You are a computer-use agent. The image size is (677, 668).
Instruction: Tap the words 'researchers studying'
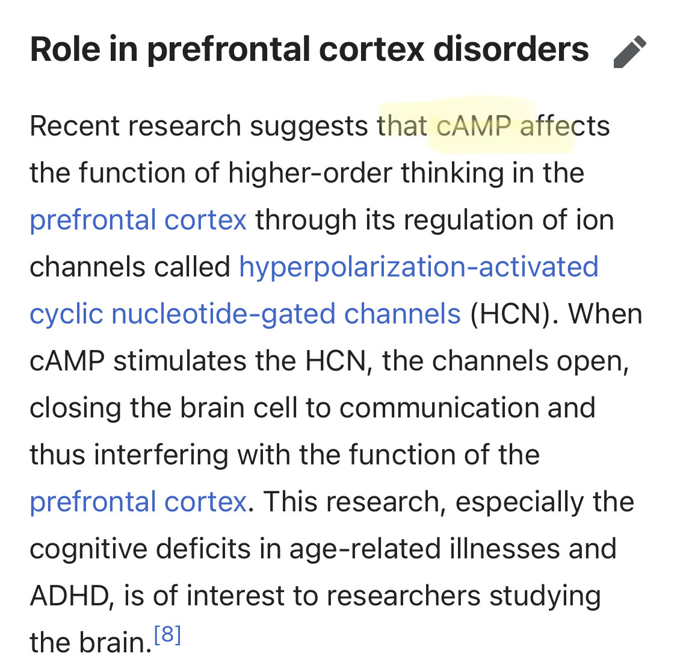464,596
